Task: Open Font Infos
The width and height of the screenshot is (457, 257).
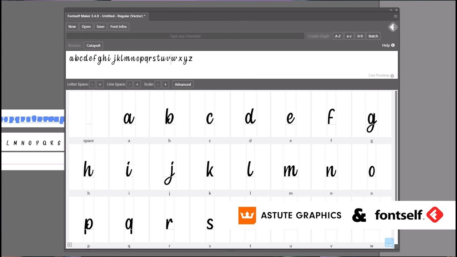Action: pos(119,26)
